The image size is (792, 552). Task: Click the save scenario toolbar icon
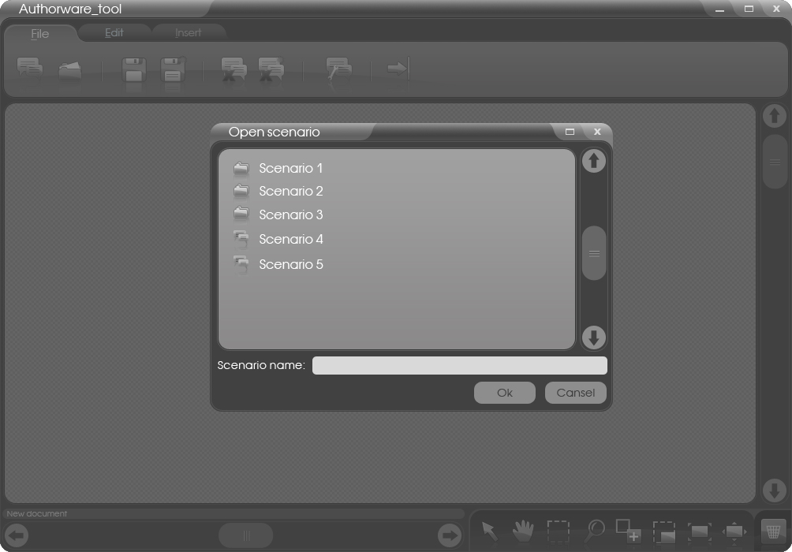tap(134, 69)
